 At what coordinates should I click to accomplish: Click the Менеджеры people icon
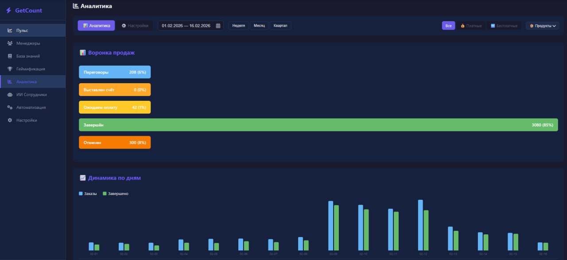coord(10,43)
